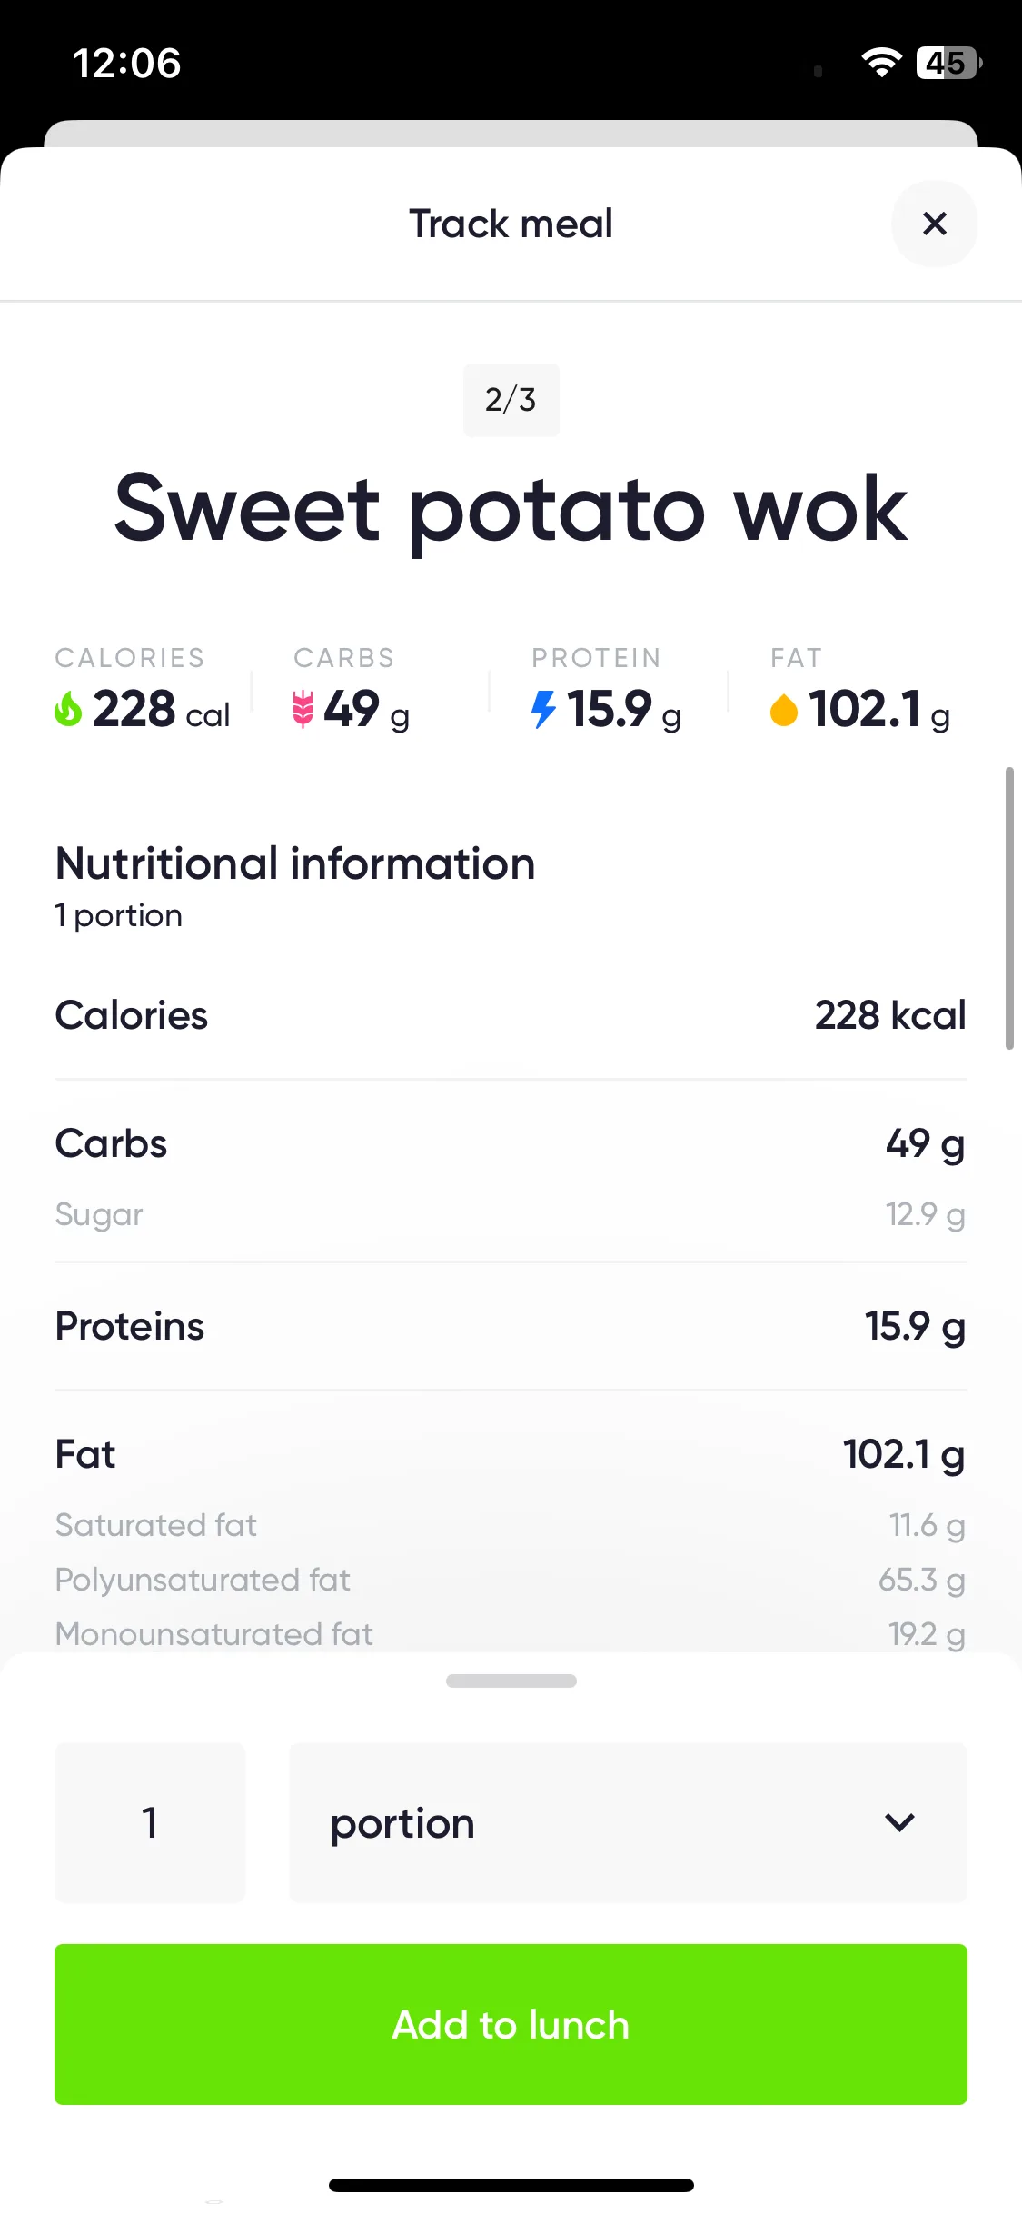Expand unit options via chevron arrow
1022x2214 pixels.
click(899, 1822)
